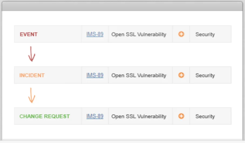
Task: Click the orange plus icon in EVENT row
Action: (x=181, y=34)
